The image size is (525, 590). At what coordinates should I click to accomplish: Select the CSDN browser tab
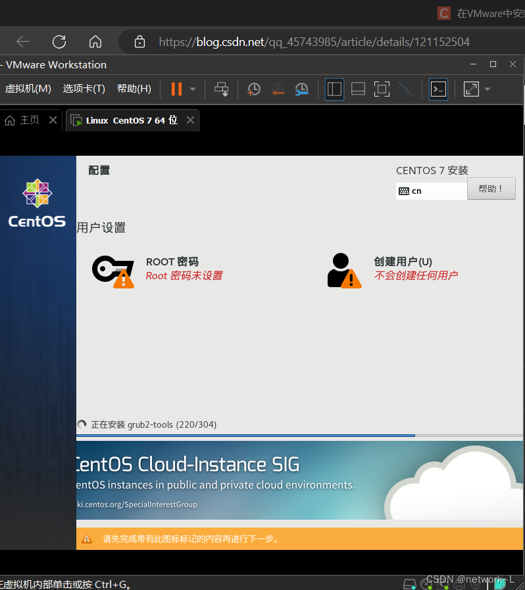[482, 13]
